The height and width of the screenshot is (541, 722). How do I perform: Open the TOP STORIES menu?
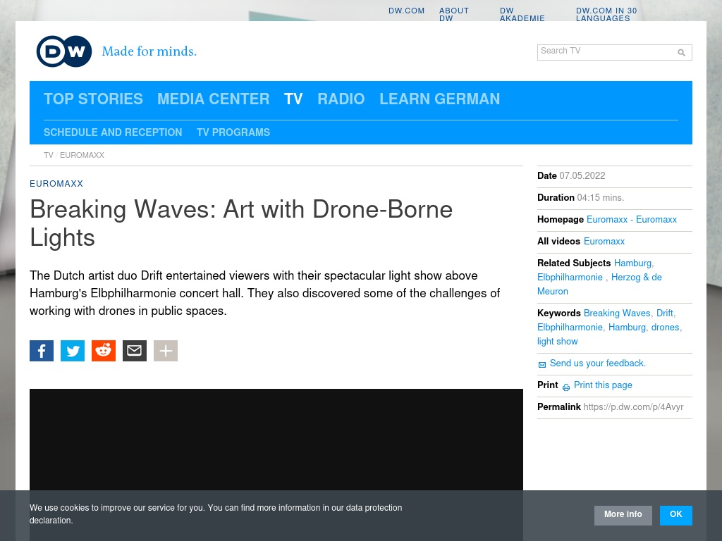[x=94, y=99]
